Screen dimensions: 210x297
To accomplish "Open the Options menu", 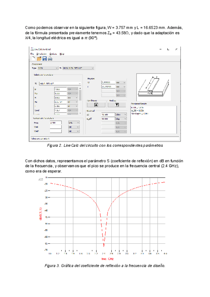I will [x=53, y=54].
